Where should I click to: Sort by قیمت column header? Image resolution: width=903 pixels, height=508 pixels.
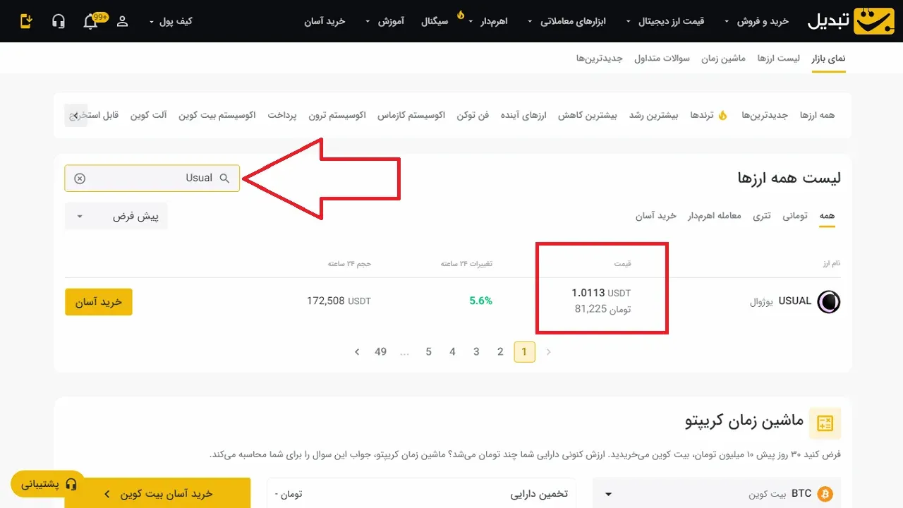(x=622, y=263)
